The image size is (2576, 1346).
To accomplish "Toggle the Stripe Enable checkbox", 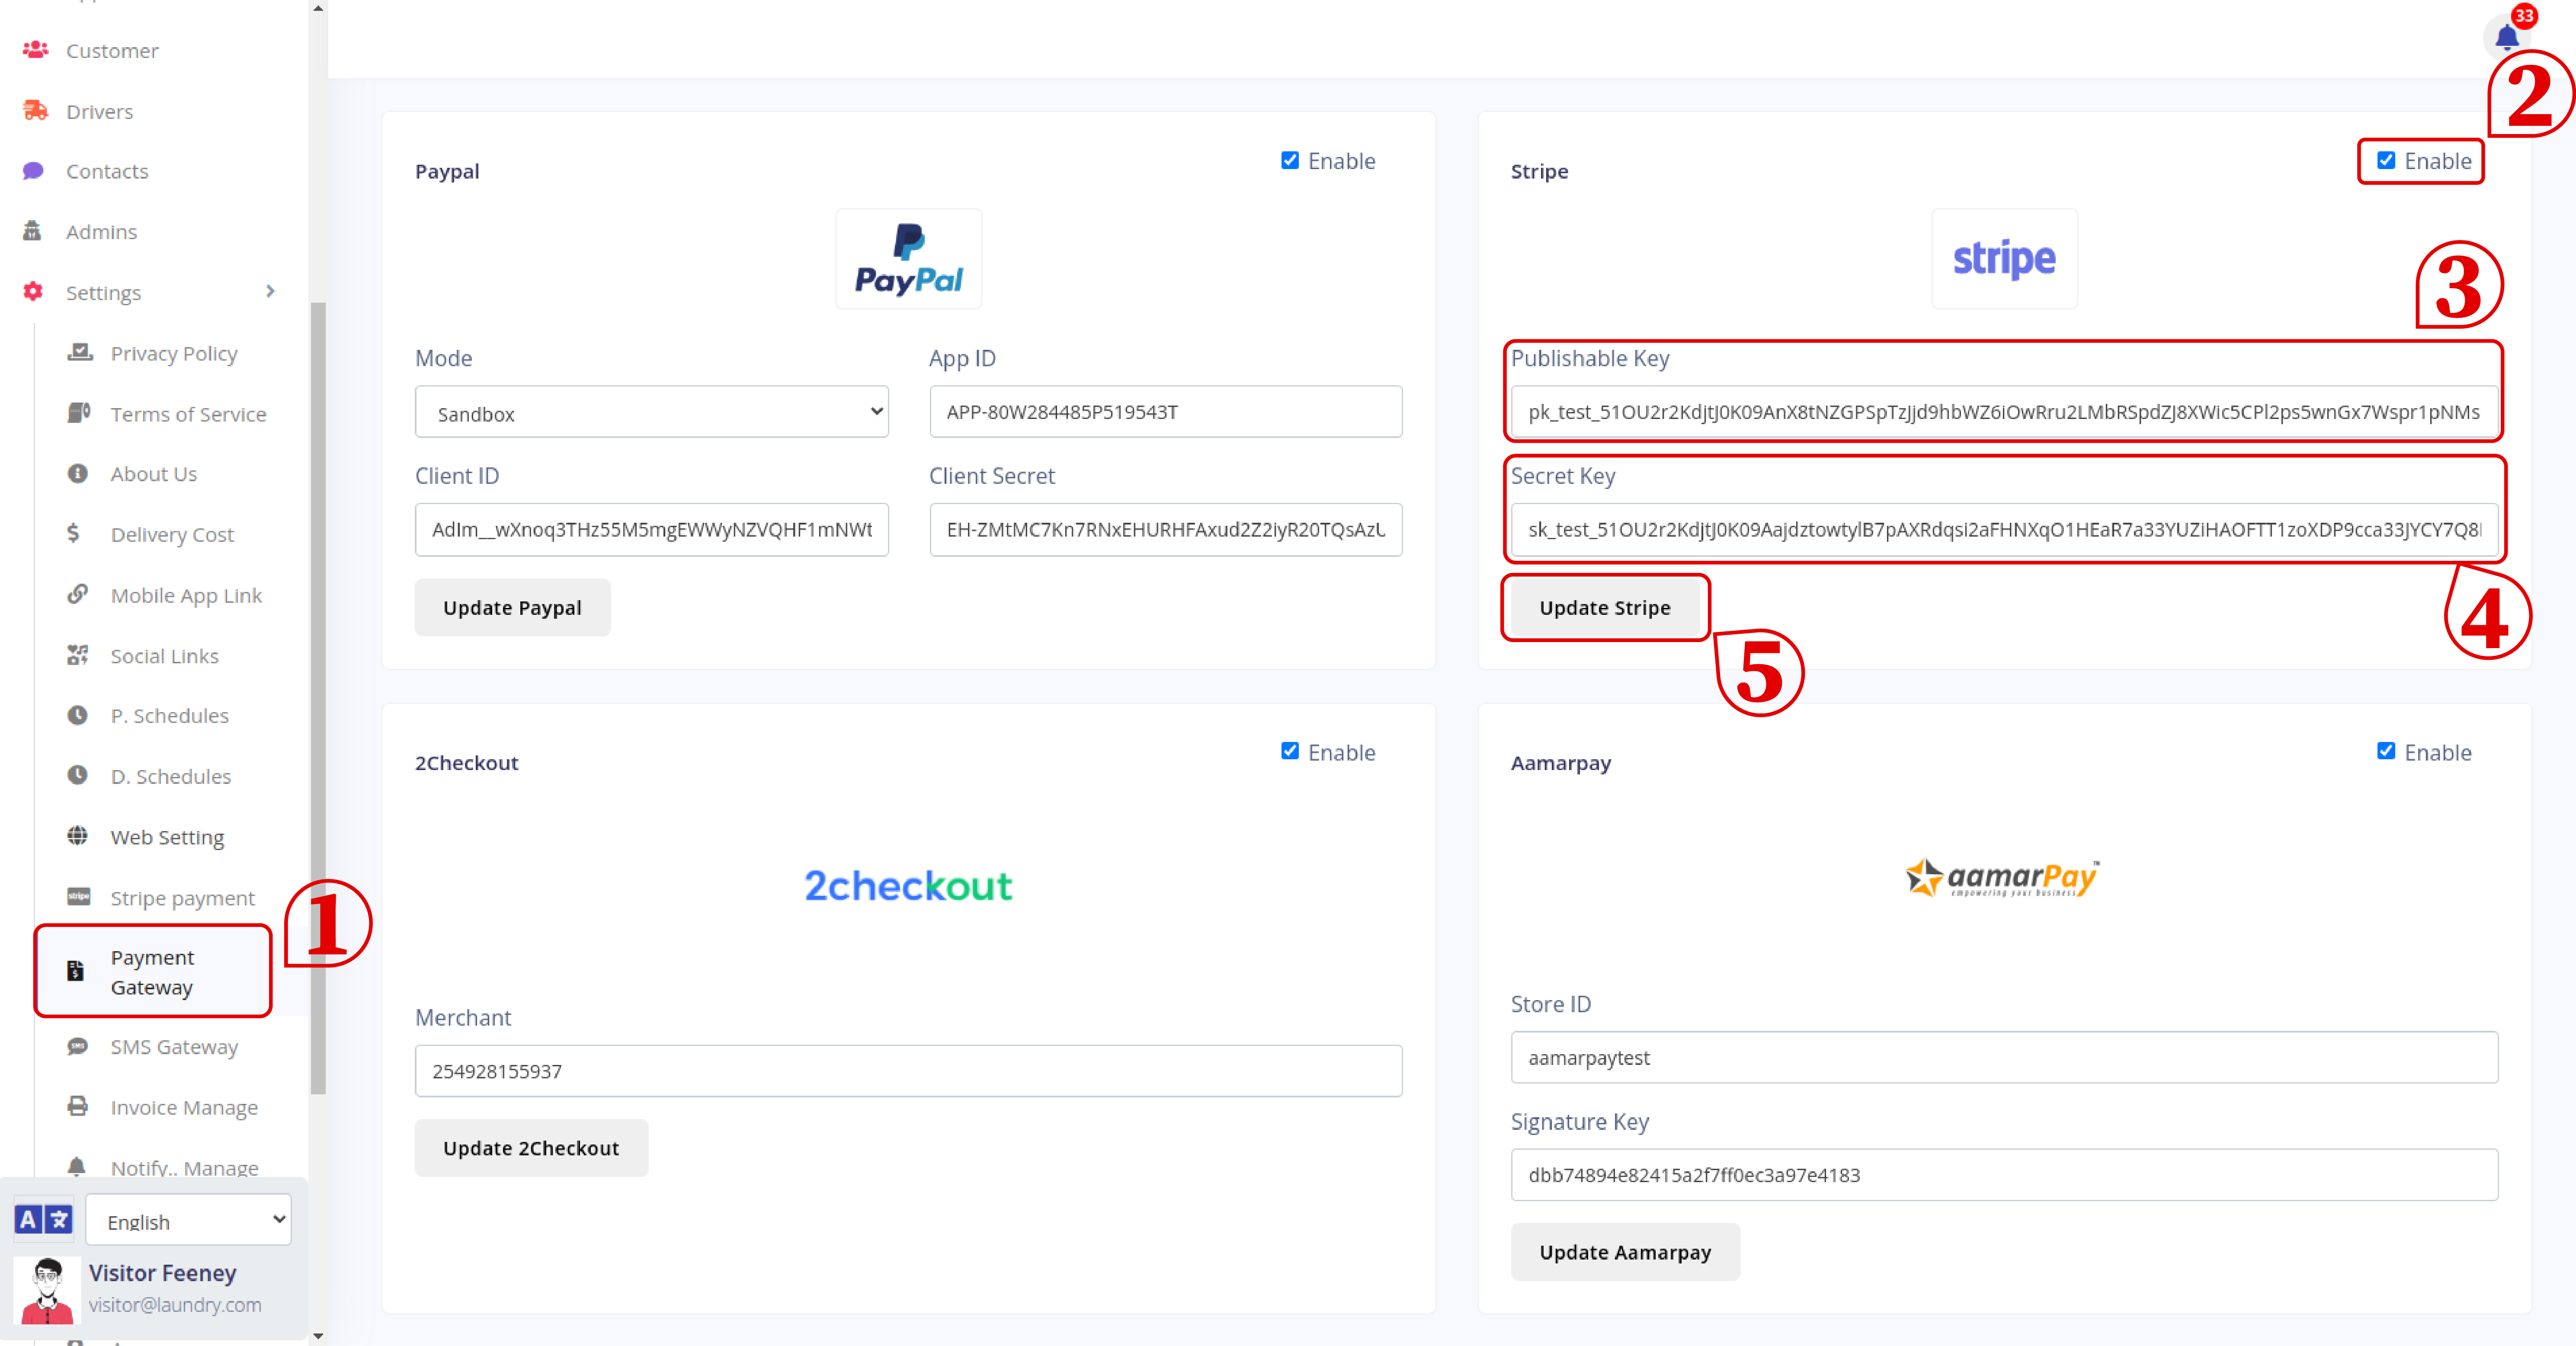I will tap(2386, 160).
